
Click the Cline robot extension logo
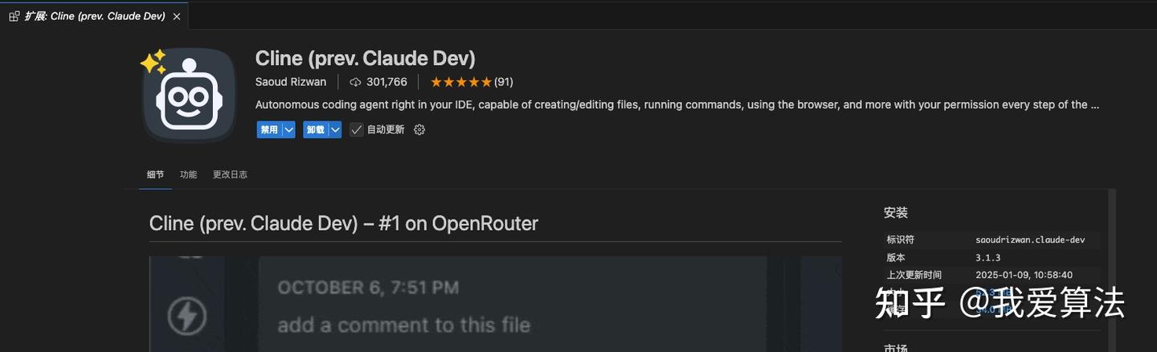pos(190,95)
